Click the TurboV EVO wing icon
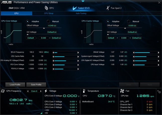This screenshot has width=162, height=115. [75, 8]
